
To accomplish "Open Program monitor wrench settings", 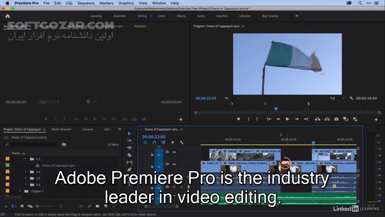I will point(351,98).
